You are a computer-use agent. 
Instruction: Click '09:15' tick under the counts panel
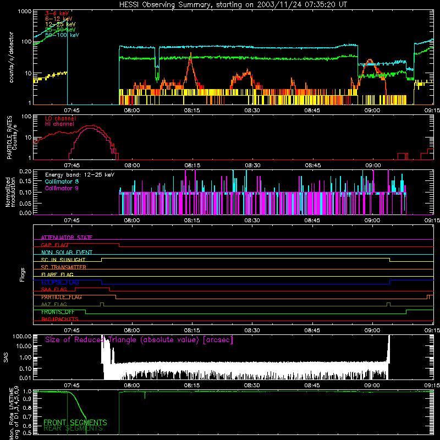point(432,111)
